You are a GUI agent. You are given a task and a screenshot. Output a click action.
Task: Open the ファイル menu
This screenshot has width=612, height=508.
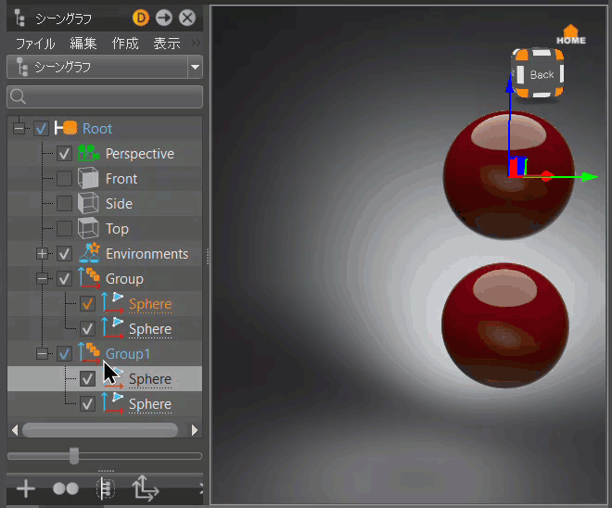[x=35, y=44]
